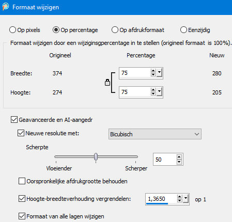The image size is (232, 222).
Task: Enable Oorspronkelijke afdrukgrootte behouden
Action: click(22, 181)
